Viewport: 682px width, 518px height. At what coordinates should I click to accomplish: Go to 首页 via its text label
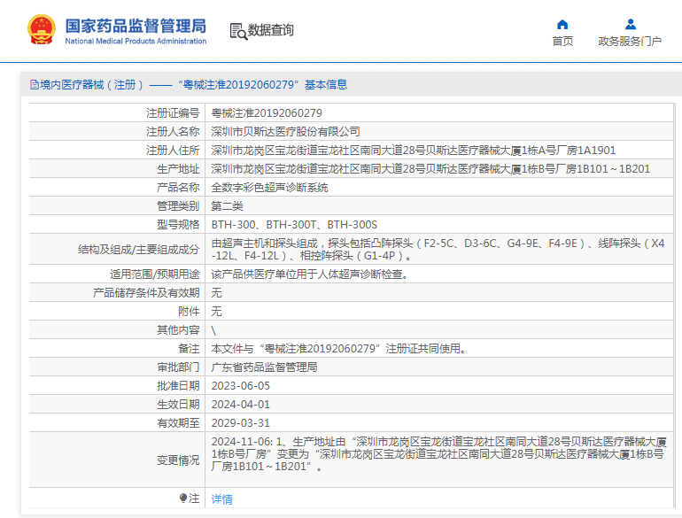(x=562, y=42)
